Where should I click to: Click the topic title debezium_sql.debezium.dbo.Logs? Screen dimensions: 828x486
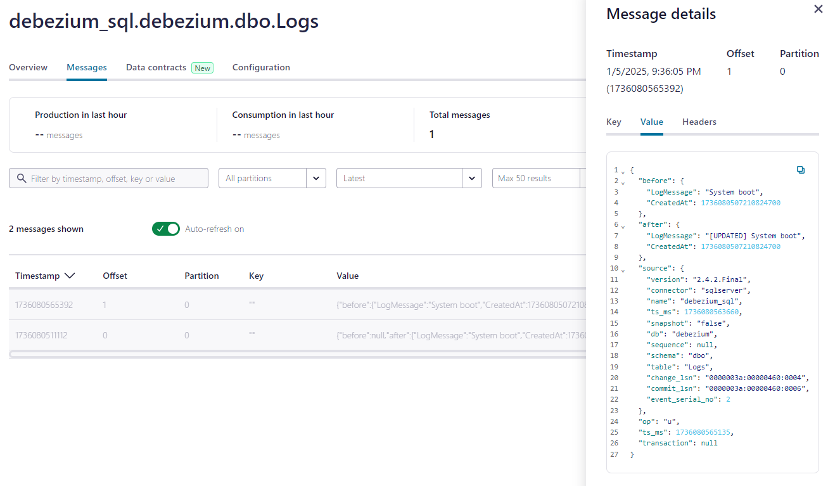(164, 22)
